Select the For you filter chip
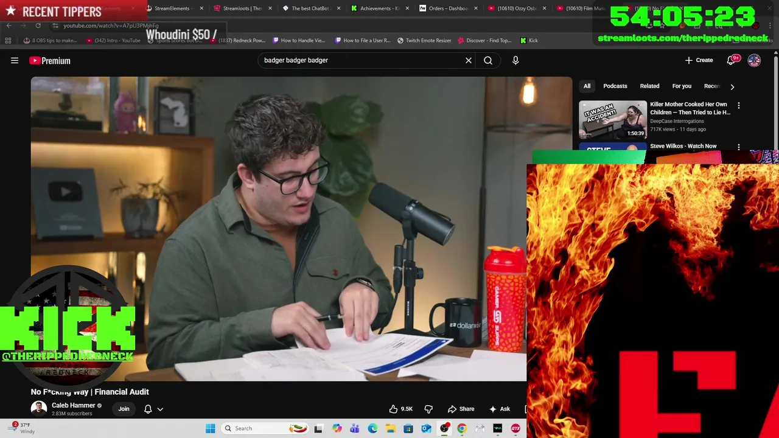Viewport: 779px width, 438px height. click(682, 86)
